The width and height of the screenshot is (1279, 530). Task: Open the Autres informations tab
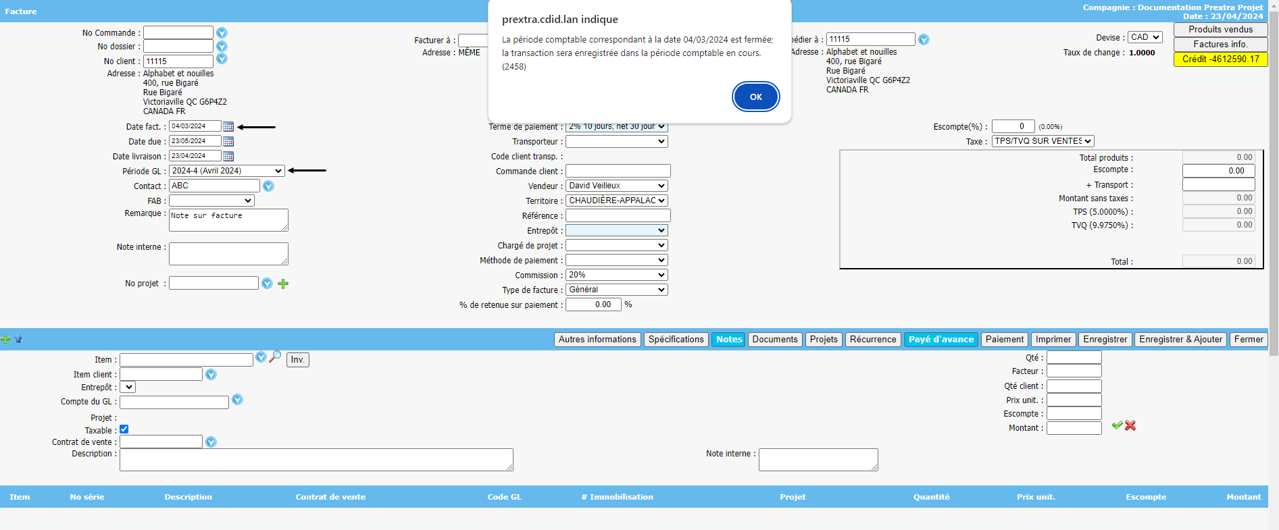pos(597,340)
